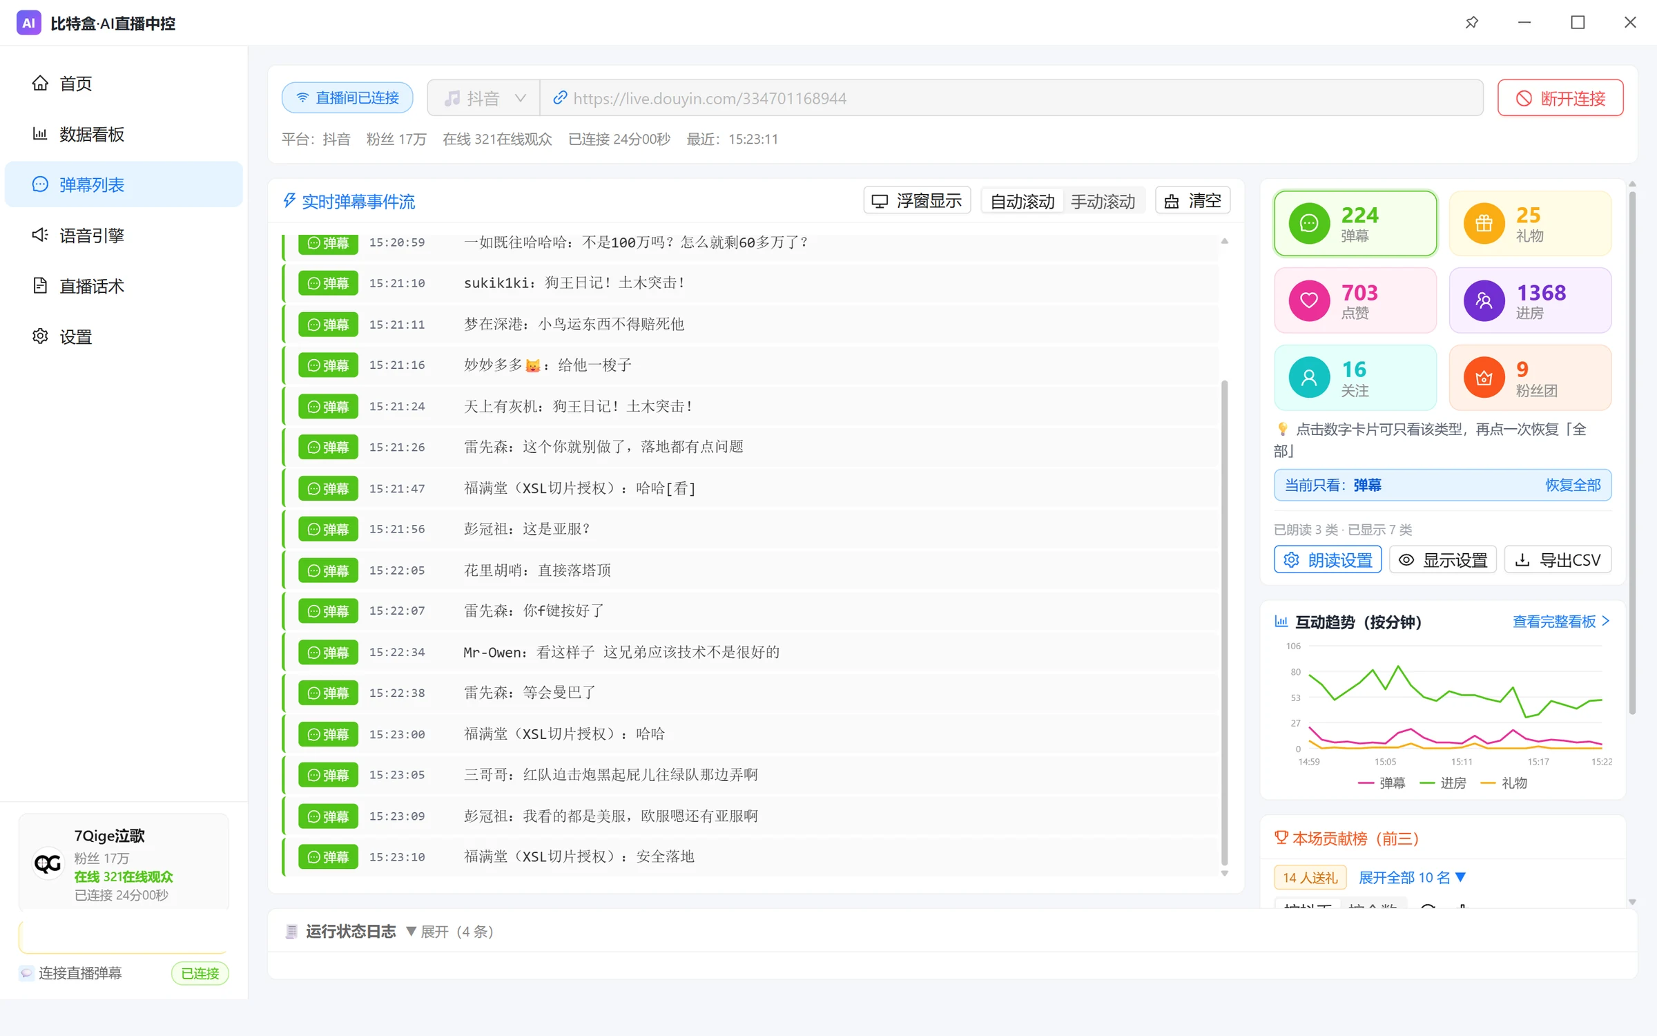The image size is (1657, 1036).
Task: Click 导出CSV to export data
Action: tap(1558, 559)
